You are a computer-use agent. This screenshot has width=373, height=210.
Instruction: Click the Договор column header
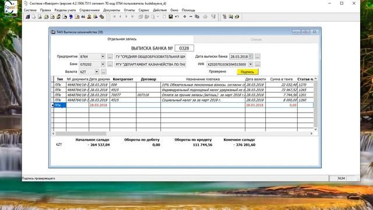(149, 79)
